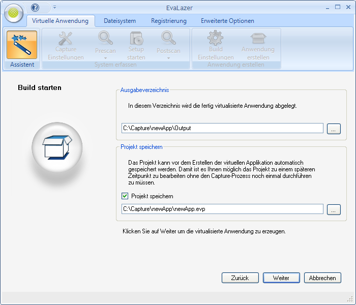Click the Postscan magnifier icon
Image resolution: width=356 pixels, height=305 pixels.
[x=168, y=39]
